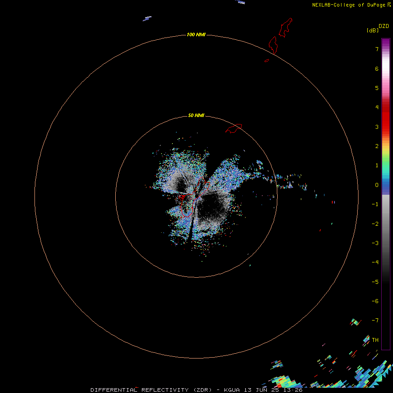Image resolution: width=393 pixels, height=393 pixels.
Task: Click the 0 value on color scale
Action: 377,185
